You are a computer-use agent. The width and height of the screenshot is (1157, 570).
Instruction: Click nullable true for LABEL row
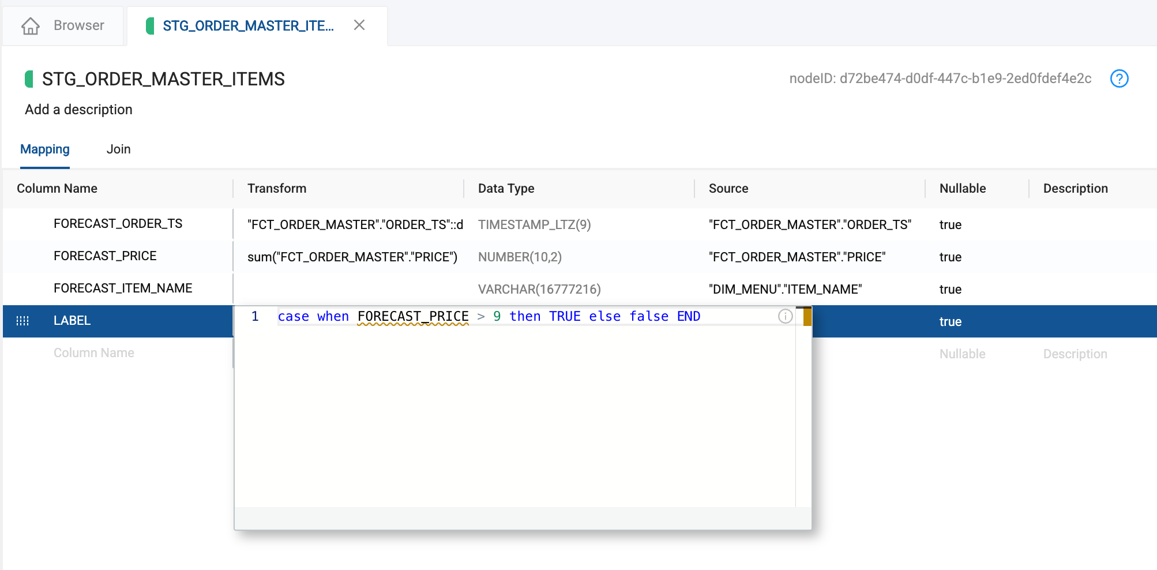click(951, 322)
